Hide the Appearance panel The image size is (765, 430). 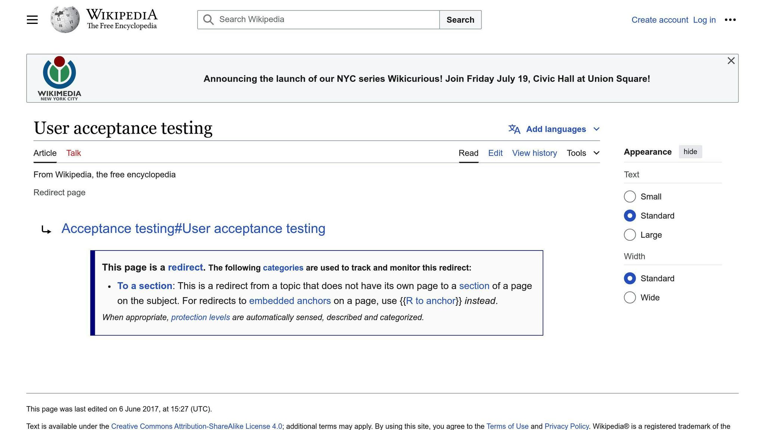click(690, 152)
